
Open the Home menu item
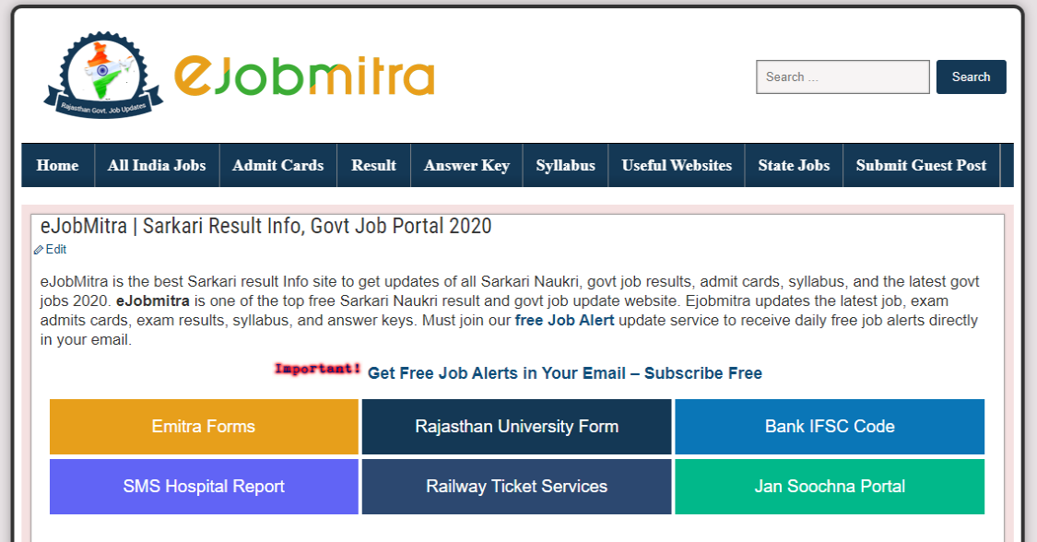click(x=57, y=165)
